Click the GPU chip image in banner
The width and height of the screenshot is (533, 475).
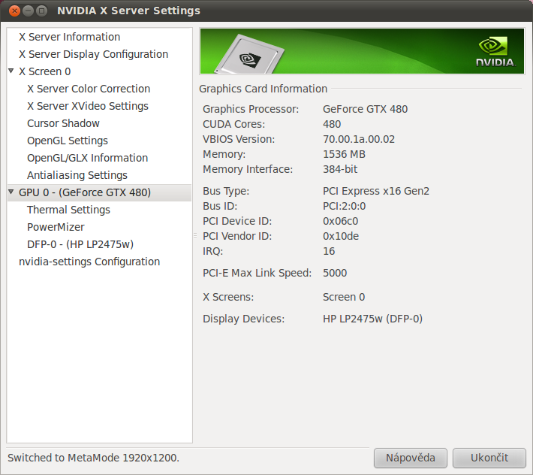click(249, 54)
